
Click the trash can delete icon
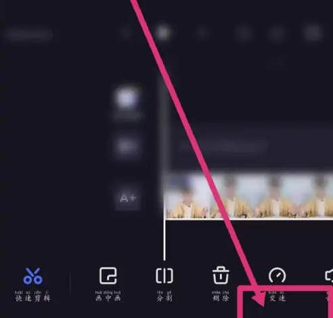tap(221, 275)
